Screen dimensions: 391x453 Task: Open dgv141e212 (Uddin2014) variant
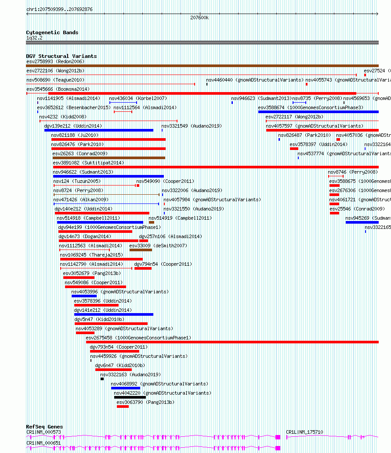pyautogui.click(x=103, y=311)
